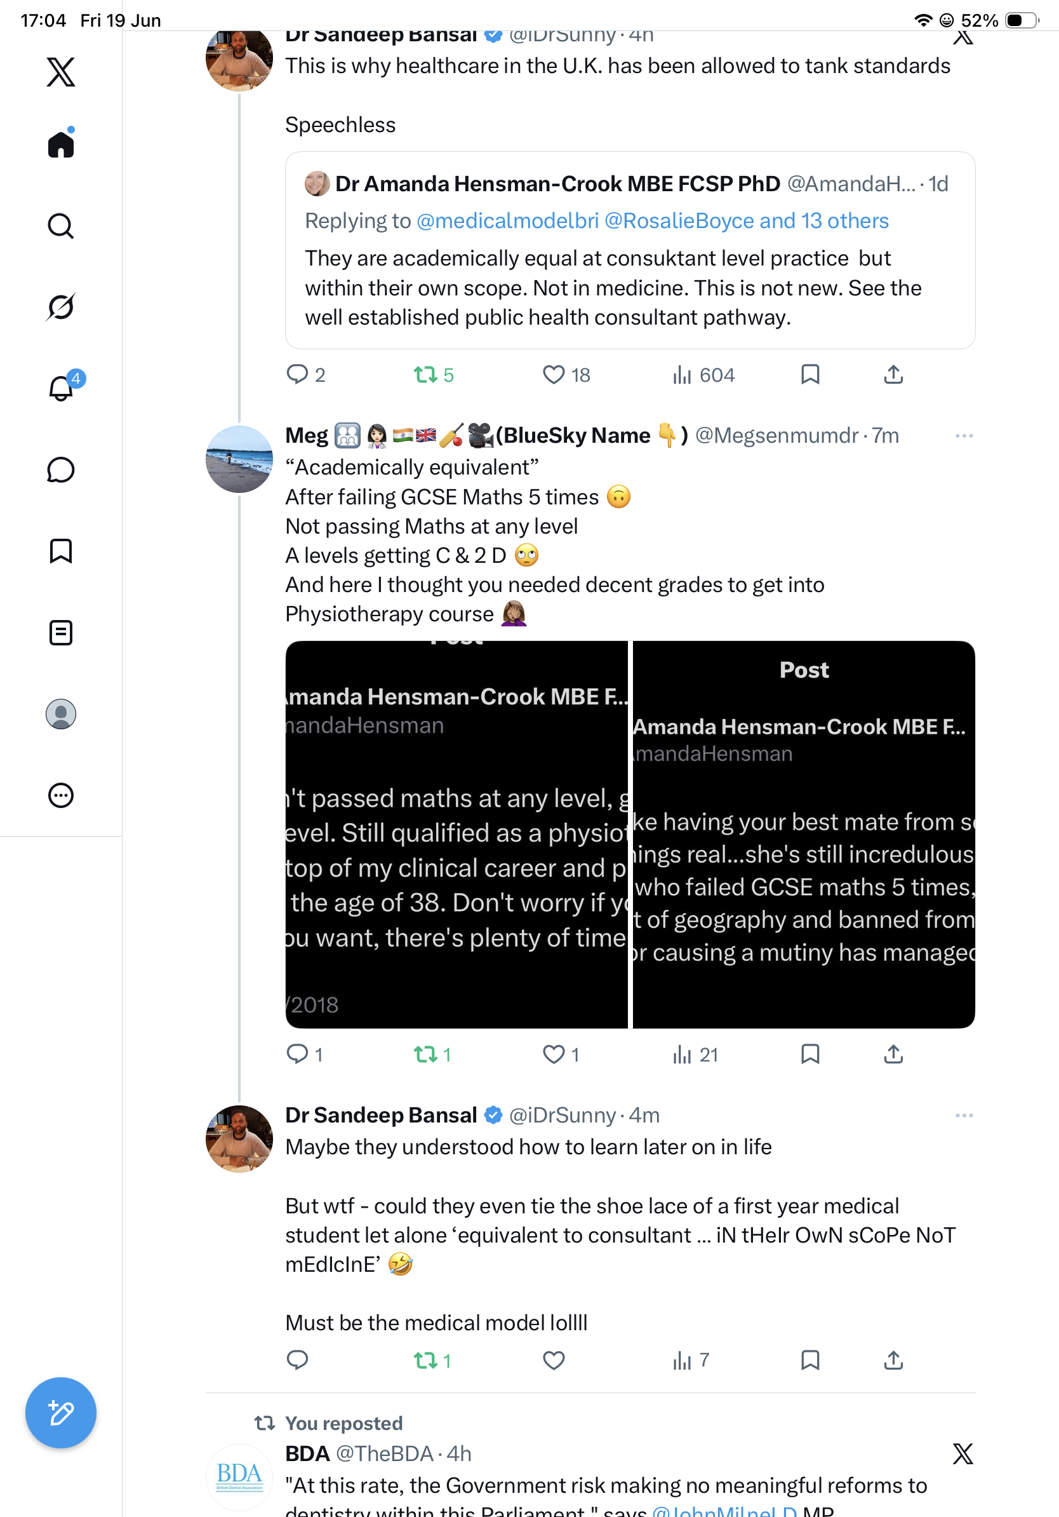Screen dimensions: 1059x1517
Task: Open the More circle menu in sidebar
Action: point(61,795)
